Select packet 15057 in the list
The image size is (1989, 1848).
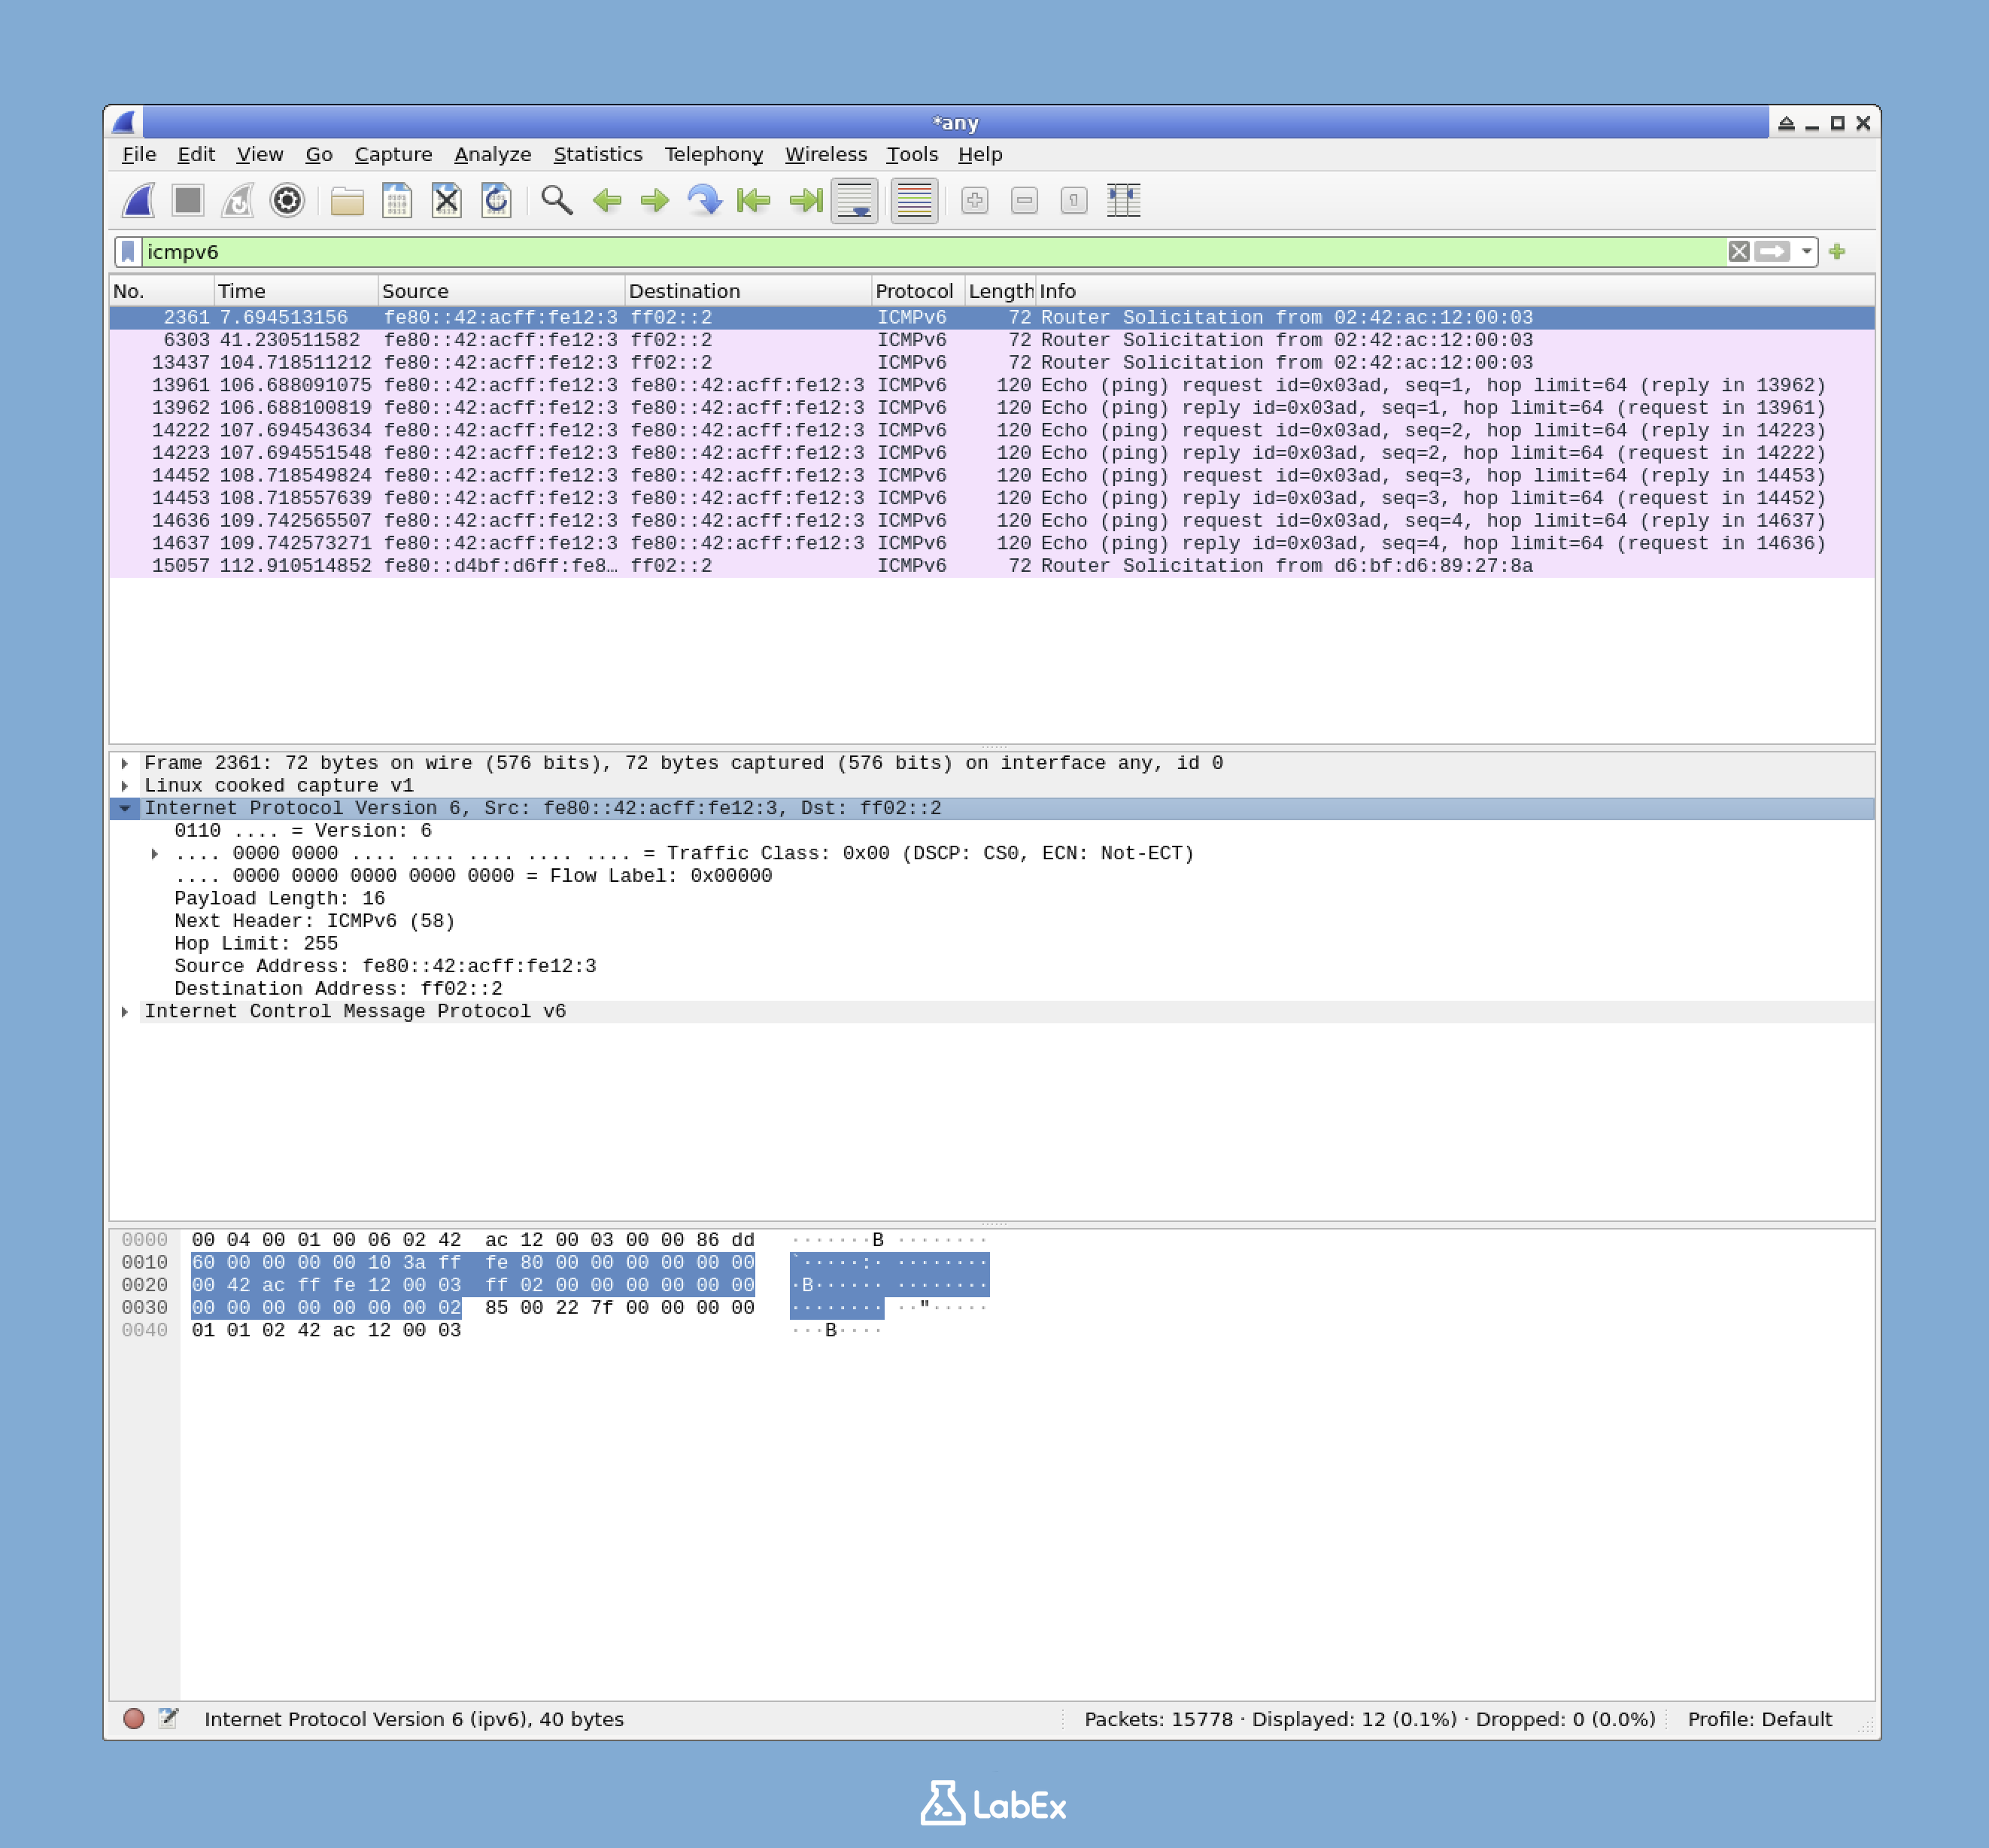pos(700,565)
